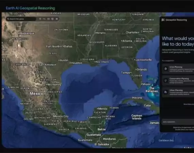Select The Bahamas label

click(x=152, y=90)
